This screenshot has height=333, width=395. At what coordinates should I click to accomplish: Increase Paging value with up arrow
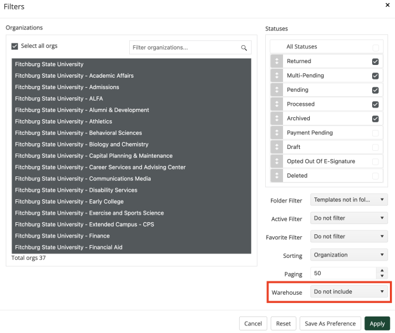tap(382, 271)
